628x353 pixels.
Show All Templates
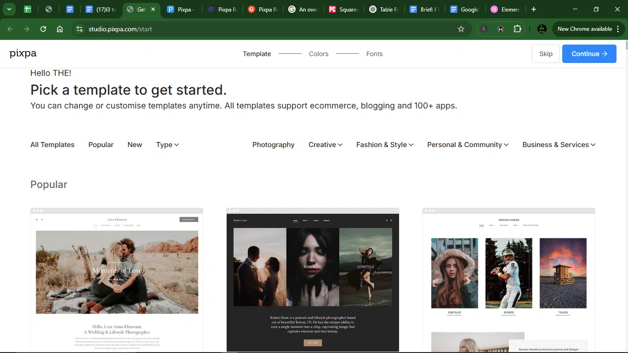pyautogui.click(x=52, y=145)
